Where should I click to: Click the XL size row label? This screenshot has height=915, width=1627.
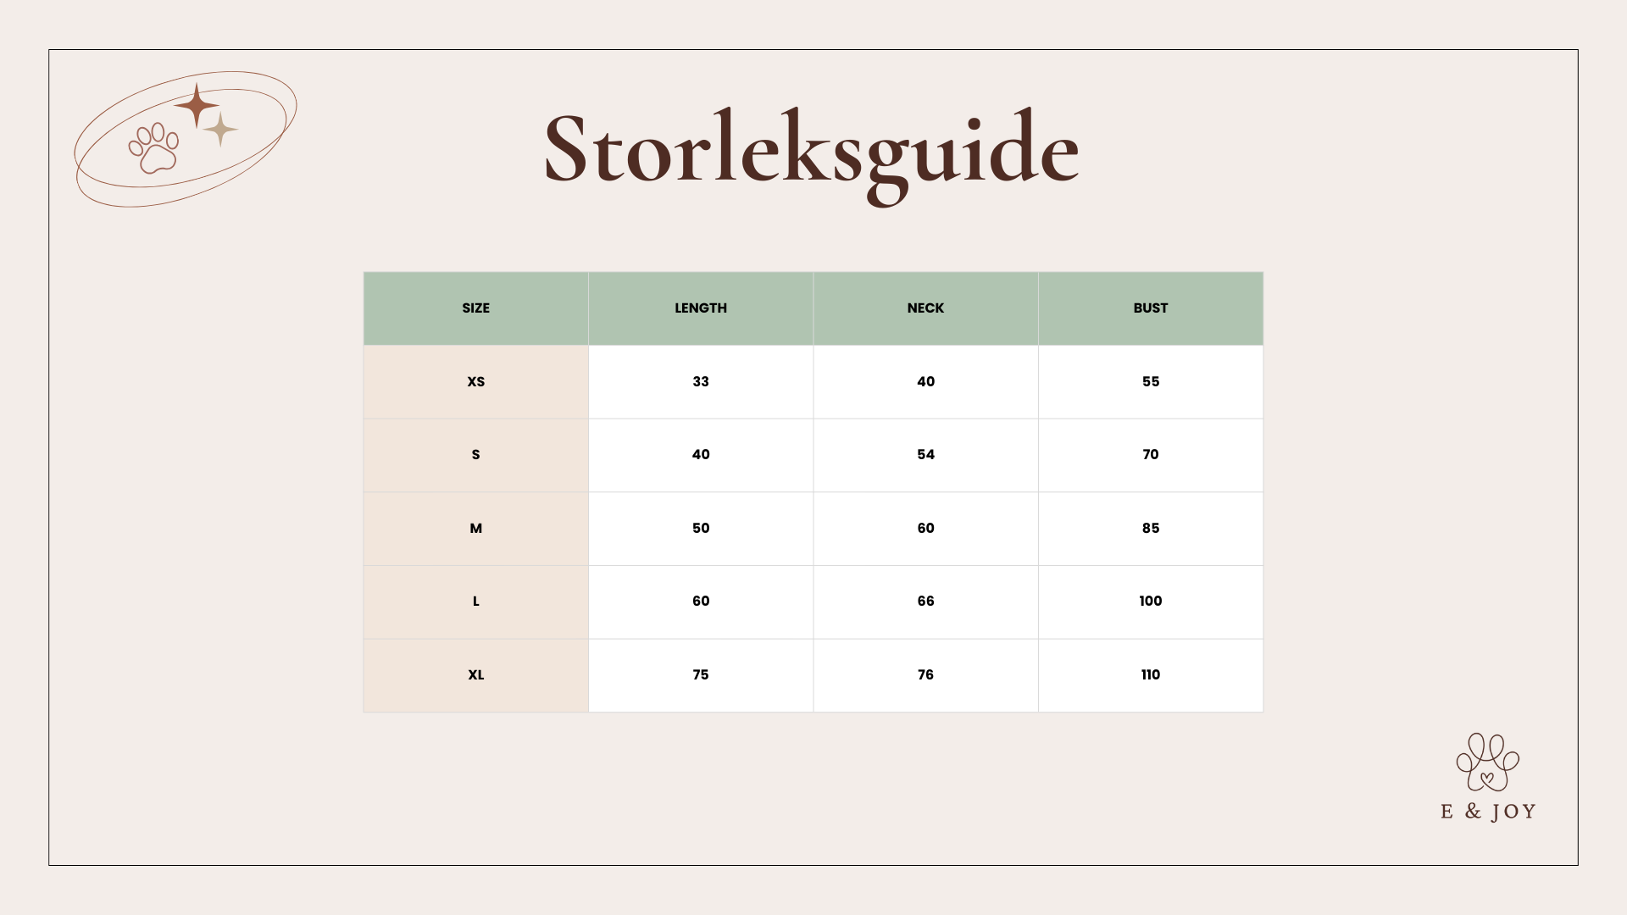coord(475,675)
